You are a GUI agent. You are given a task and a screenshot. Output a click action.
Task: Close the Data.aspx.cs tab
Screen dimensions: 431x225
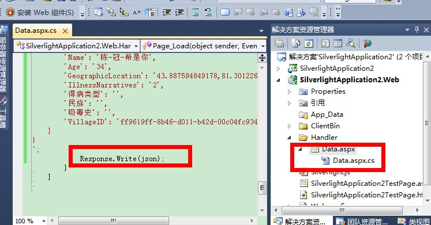tap(65, 31)
